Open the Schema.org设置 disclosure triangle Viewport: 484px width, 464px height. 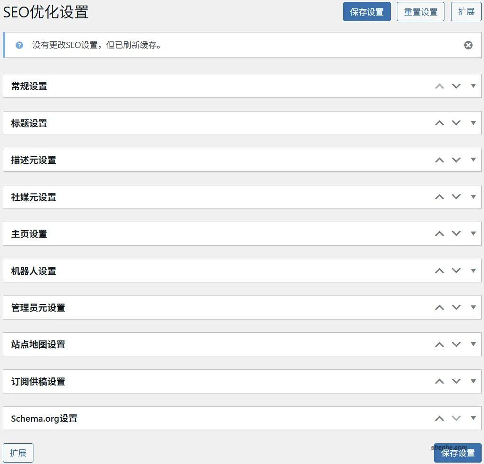point(473,418)
